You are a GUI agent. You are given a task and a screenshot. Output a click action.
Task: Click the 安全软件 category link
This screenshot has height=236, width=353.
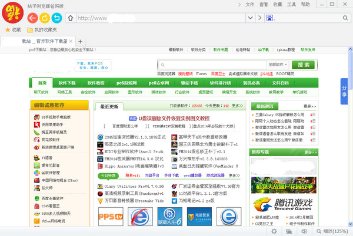click(x=88, y=92)
